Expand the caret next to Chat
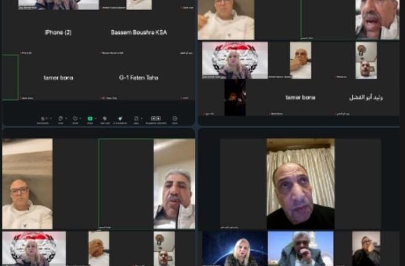405x266 pixels. 65,118
